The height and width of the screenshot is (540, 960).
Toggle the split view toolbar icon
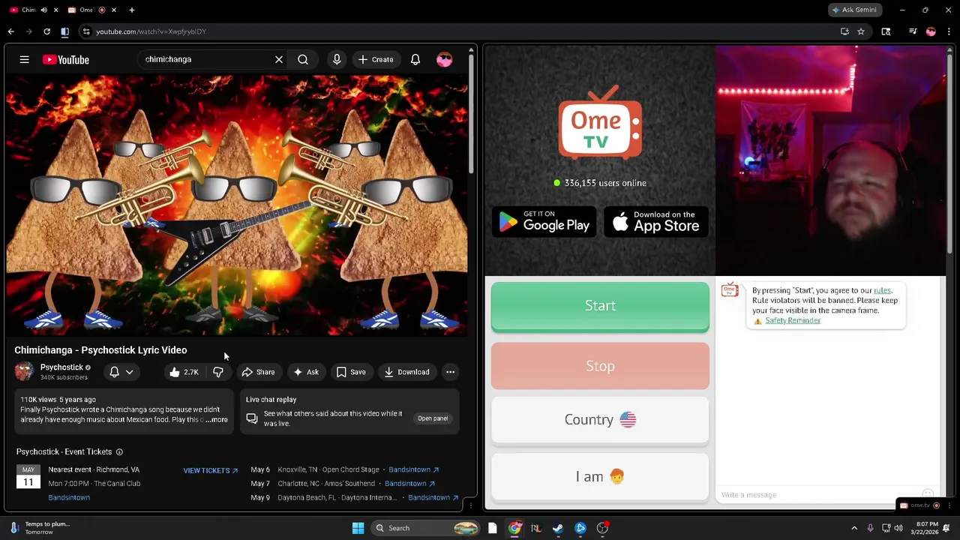[x=64, y=31]
